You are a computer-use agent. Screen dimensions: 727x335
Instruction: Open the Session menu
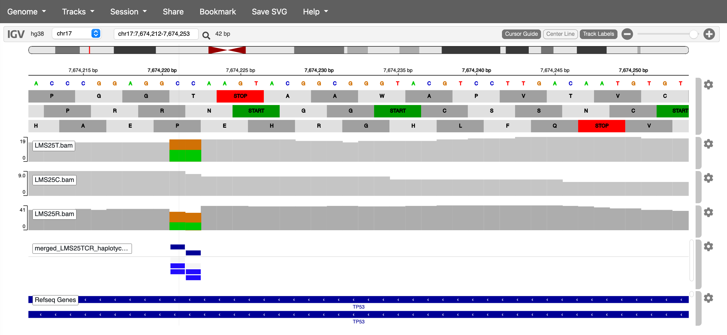[x=128, y=11]
